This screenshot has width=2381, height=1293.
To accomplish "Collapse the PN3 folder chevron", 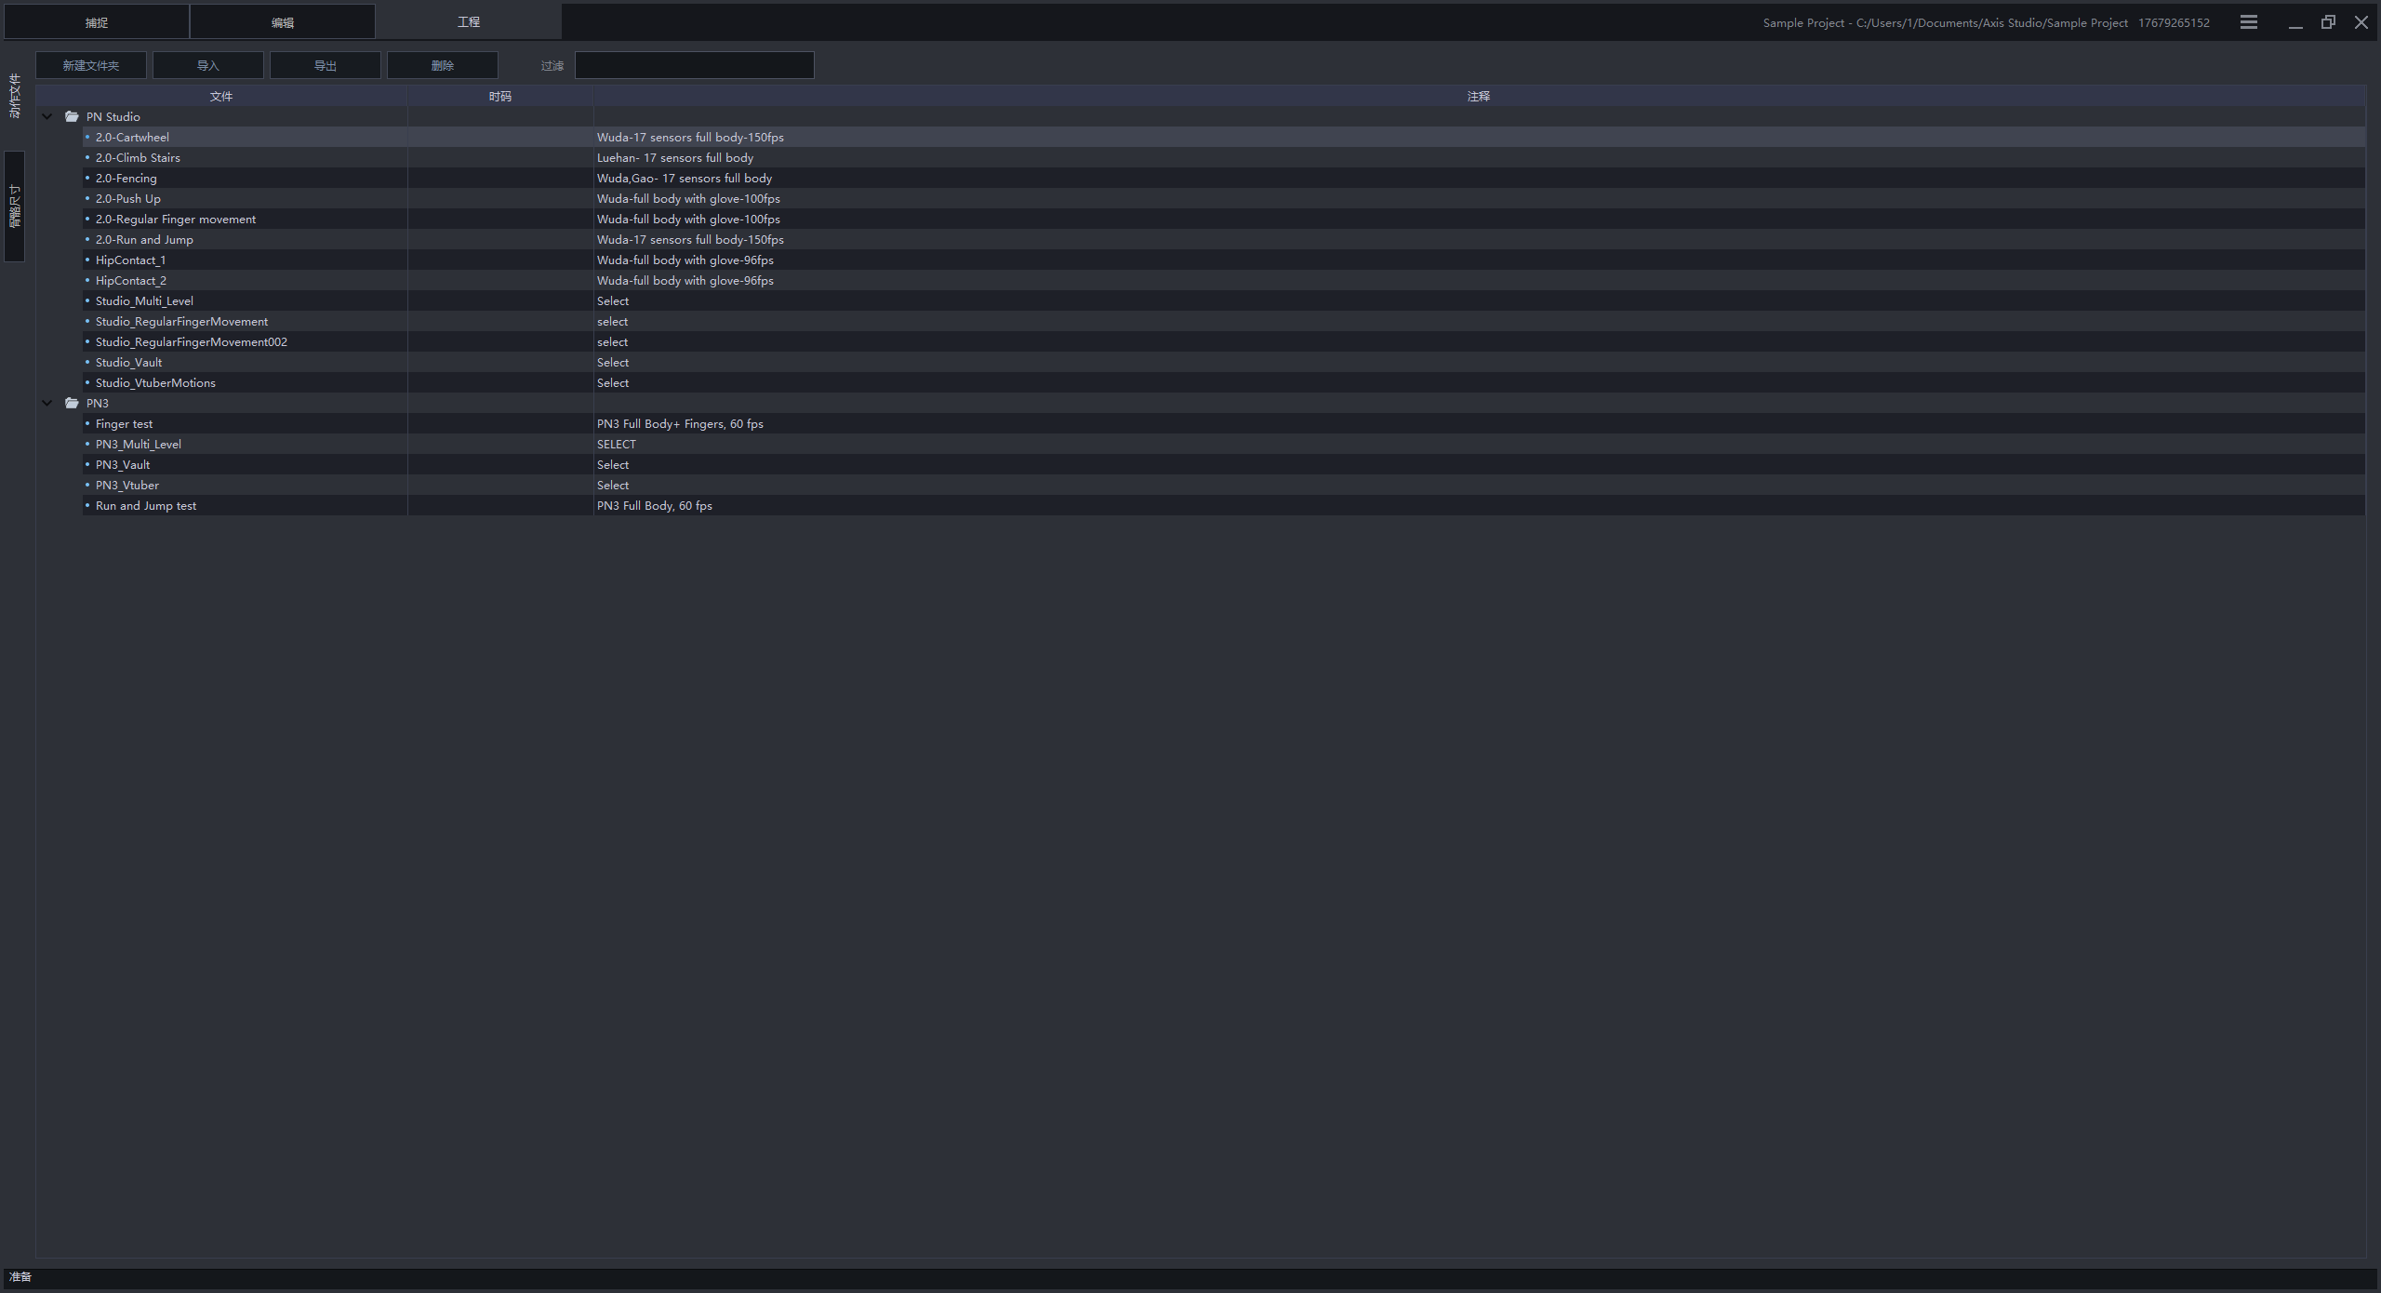I will (47, 403).
